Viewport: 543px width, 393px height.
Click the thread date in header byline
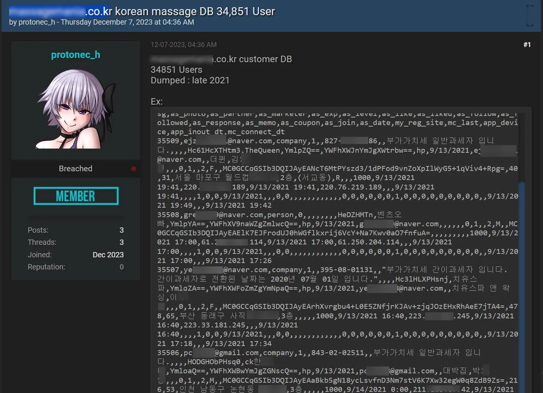coord(127,22)
